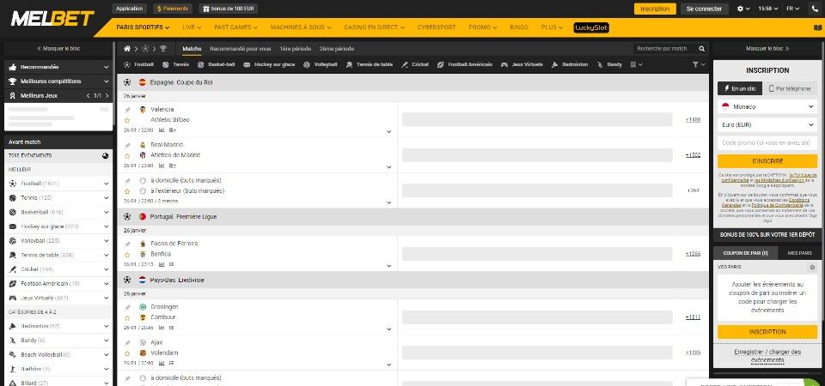
Task: Pin the Valencia vs Athletic Bilbao match
Action: point(127,110)
